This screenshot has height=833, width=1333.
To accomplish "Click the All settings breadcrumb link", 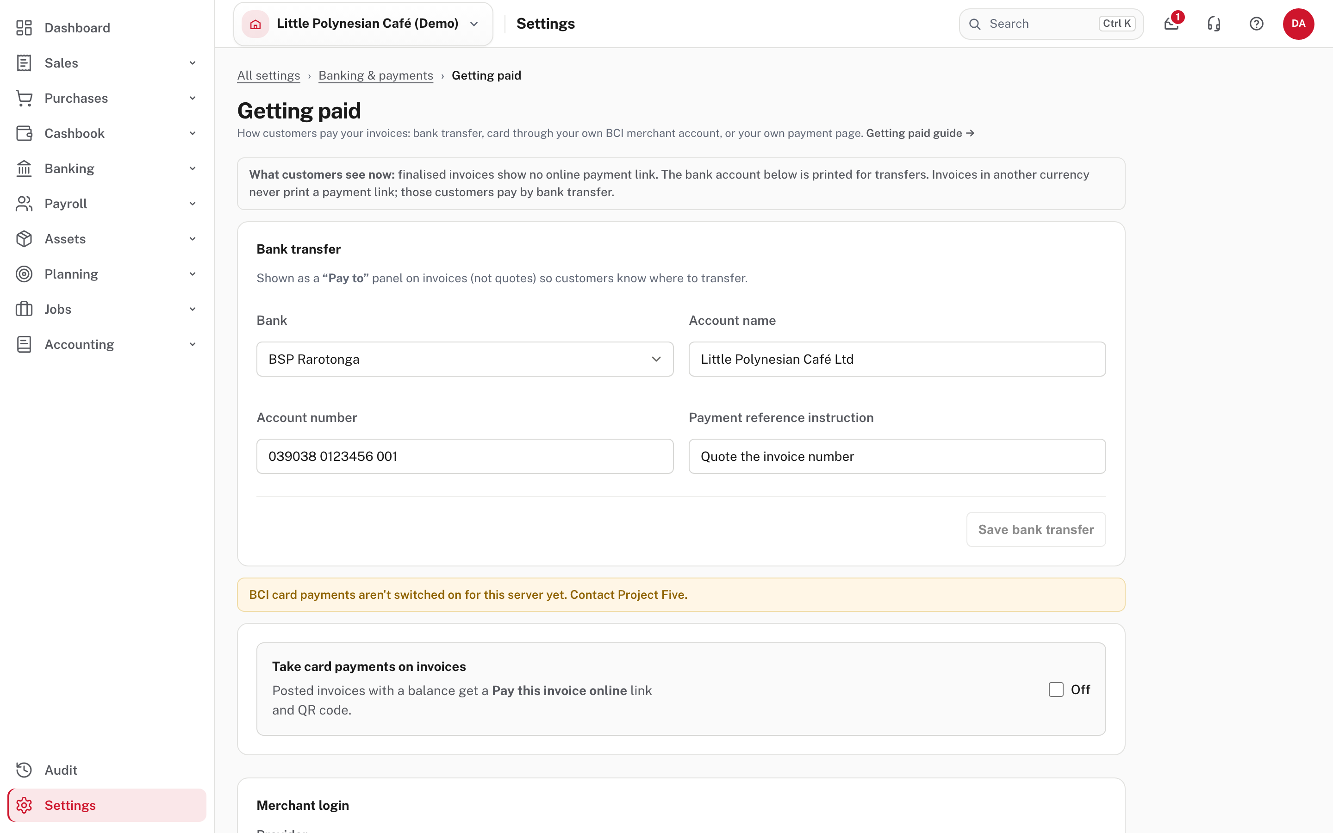I will [268, 75].
